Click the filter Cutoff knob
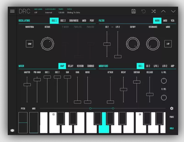Image resolution: width=184 pixels, height=142 pixels. 133,44
